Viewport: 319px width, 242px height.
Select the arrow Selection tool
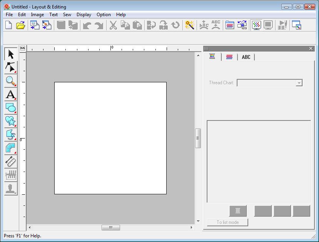pos(11,54)
